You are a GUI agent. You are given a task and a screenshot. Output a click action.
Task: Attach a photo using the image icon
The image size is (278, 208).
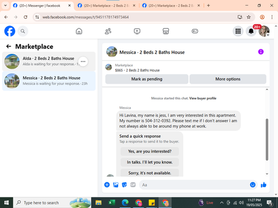pos(116,185)
